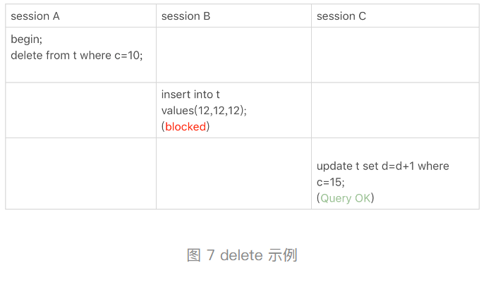This screenshot has height=287, width=486.
Task: Click empty session C cell beside insert statement
Action: pyautogui.click(x=395, y=110)
